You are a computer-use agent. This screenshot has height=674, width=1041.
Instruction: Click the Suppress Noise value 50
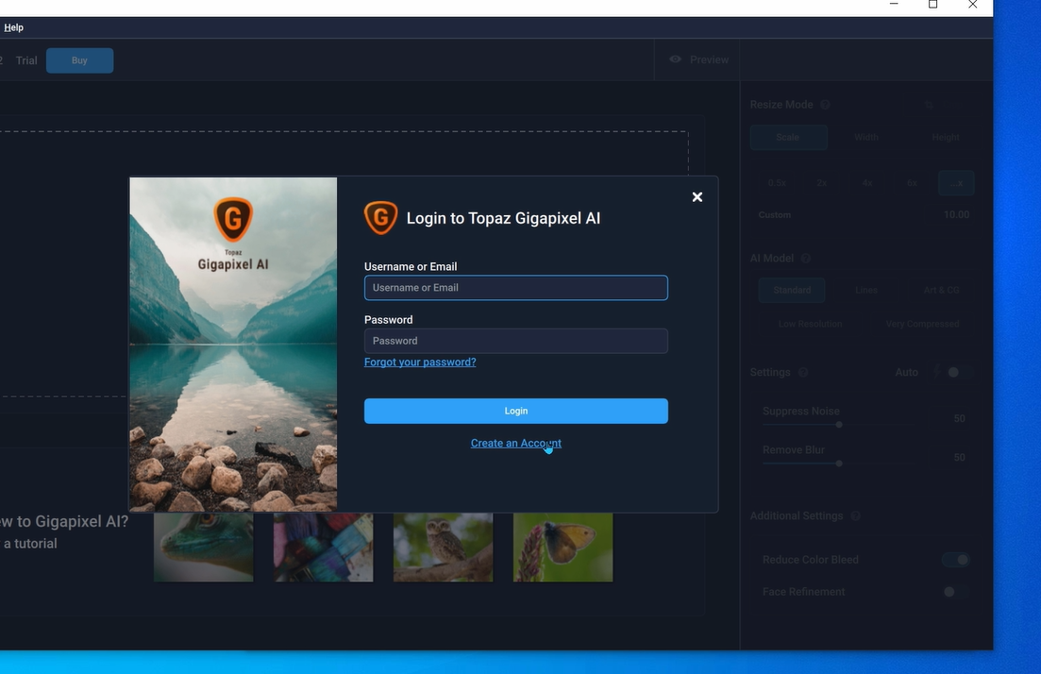coord(959,418)
